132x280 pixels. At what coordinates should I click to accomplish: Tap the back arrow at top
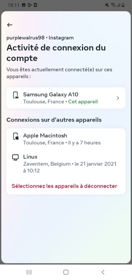(10, 25)
